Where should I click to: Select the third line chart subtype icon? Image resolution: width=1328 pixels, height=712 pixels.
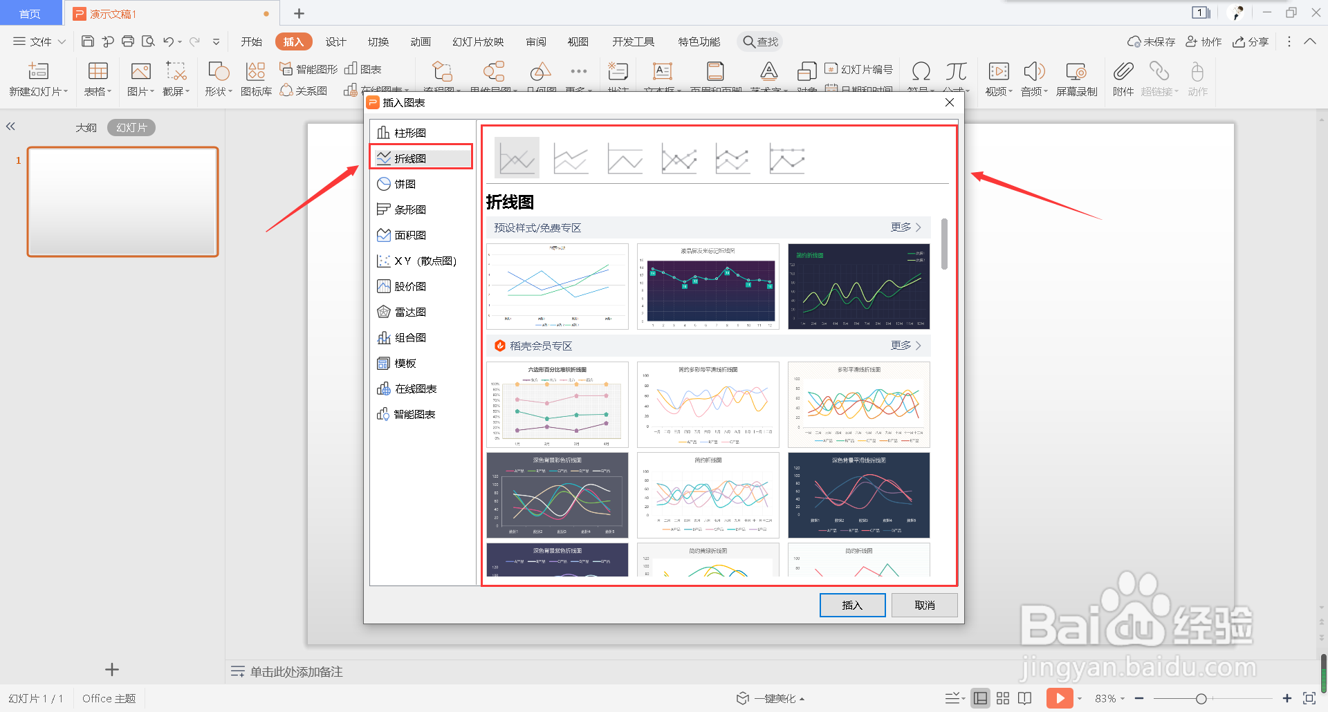(625, 159)
